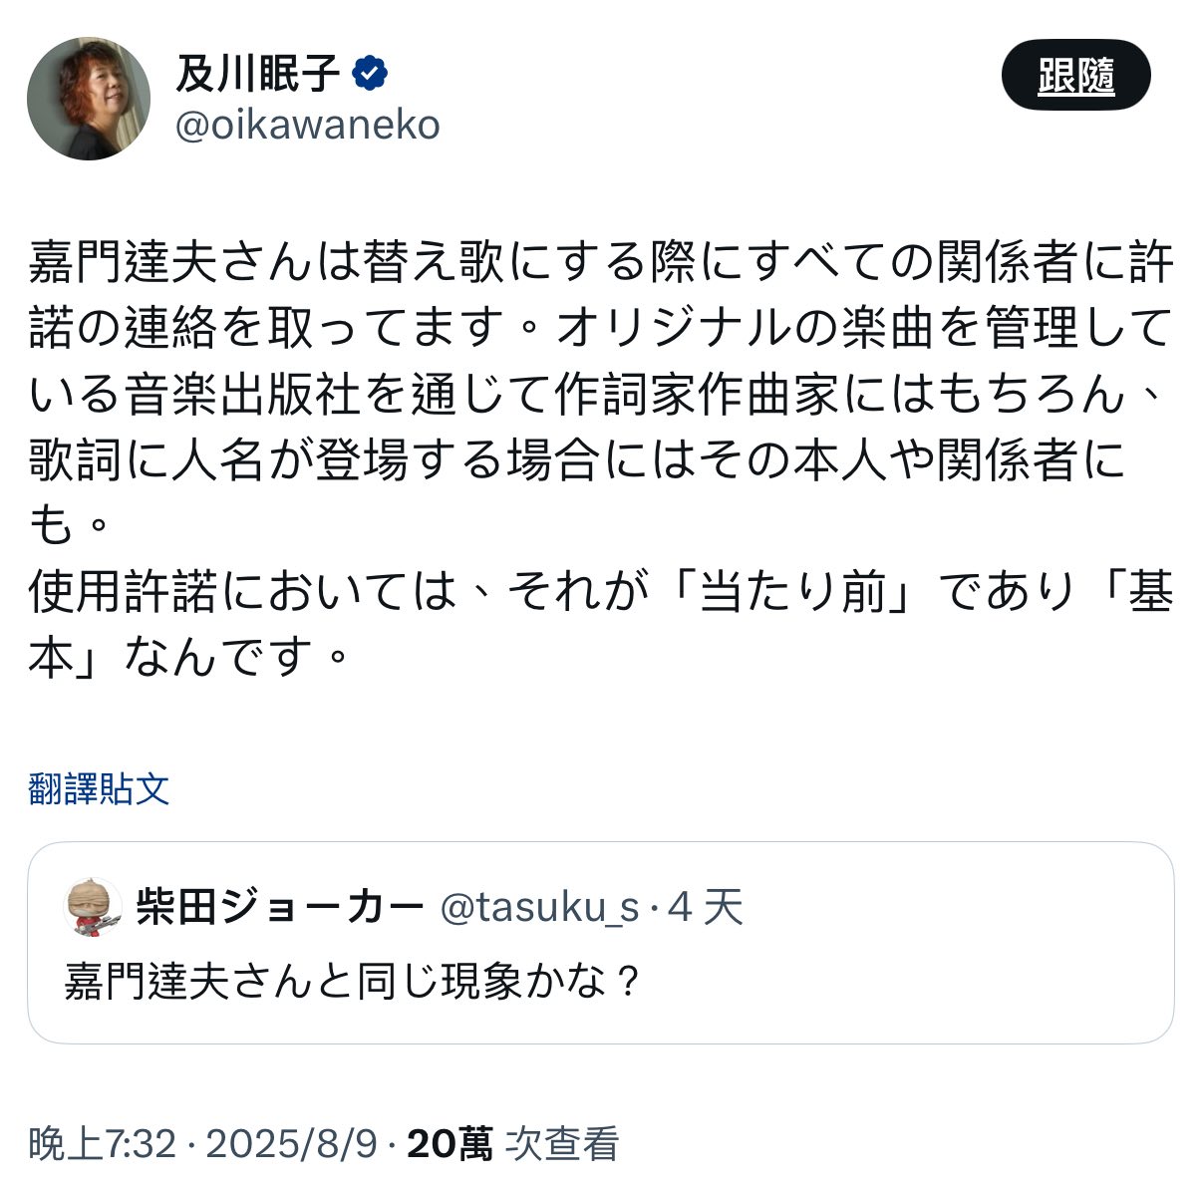The image size is (1202, 1189).
Task: Click the @tasuku_s handle
Action: [x=538, y=907]
